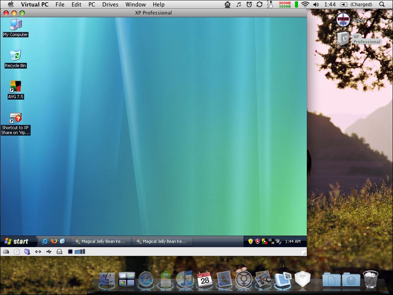Click the CPU usage meter in status bar
This screenshot has width=393, height=295.
pos(77,251)
